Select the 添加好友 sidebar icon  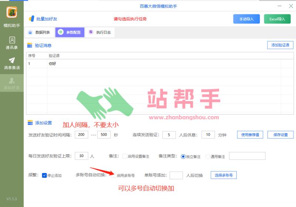coord(12,81)
